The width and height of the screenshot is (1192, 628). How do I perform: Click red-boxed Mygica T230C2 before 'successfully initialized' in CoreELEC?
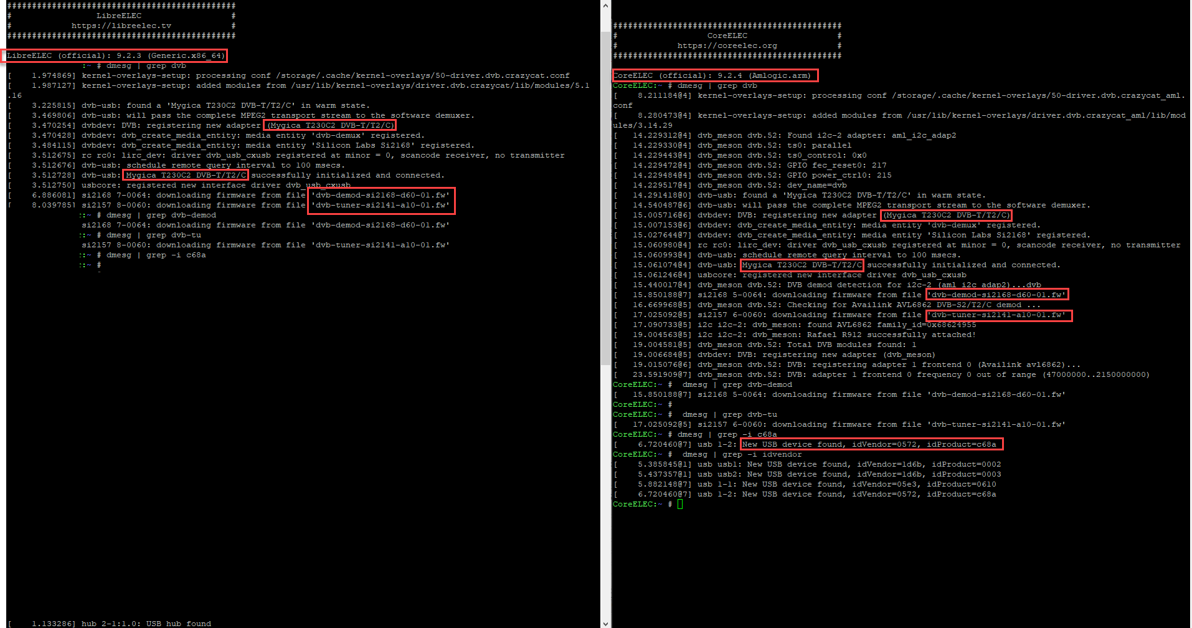tap(802, 265)
